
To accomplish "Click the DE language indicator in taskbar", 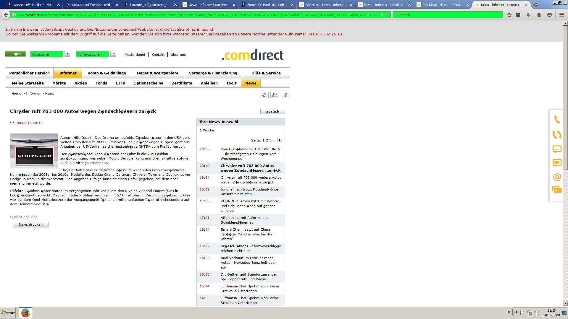I will click(509, 312).
